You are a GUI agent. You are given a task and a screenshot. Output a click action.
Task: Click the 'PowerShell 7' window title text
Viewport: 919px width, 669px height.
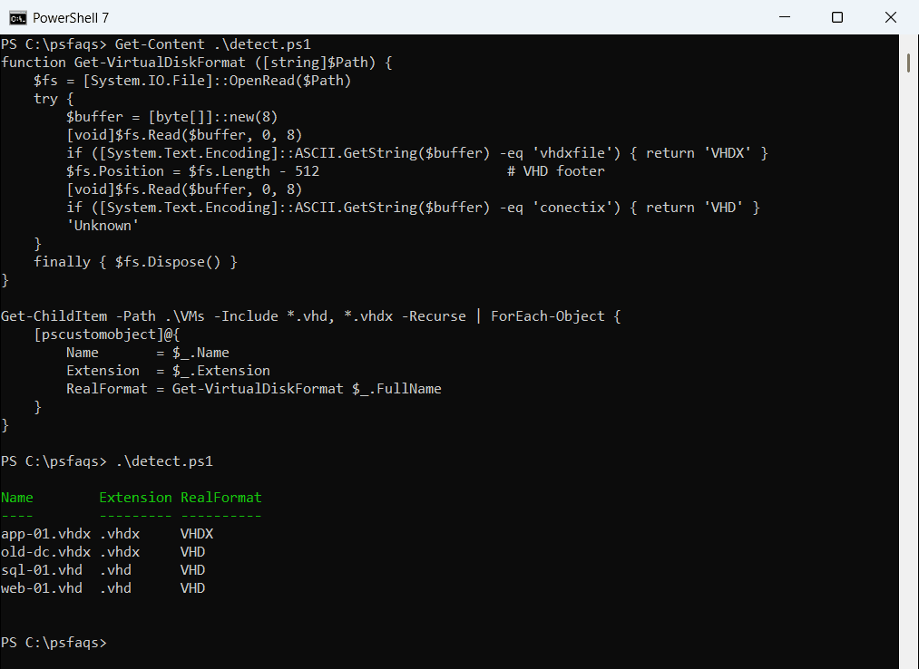coord(71,18)
